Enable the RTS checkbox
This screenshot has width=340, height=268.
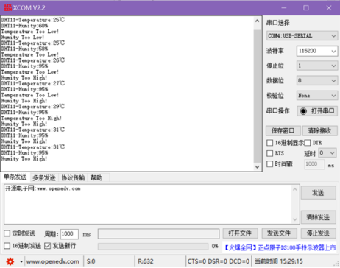[x=269, y=153]
